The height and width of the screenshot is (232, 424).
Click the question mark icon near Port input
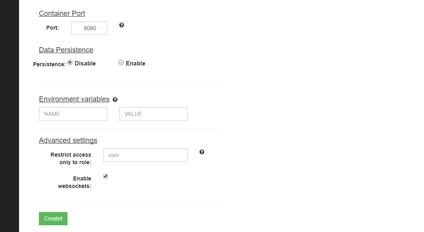coord(121,25)
